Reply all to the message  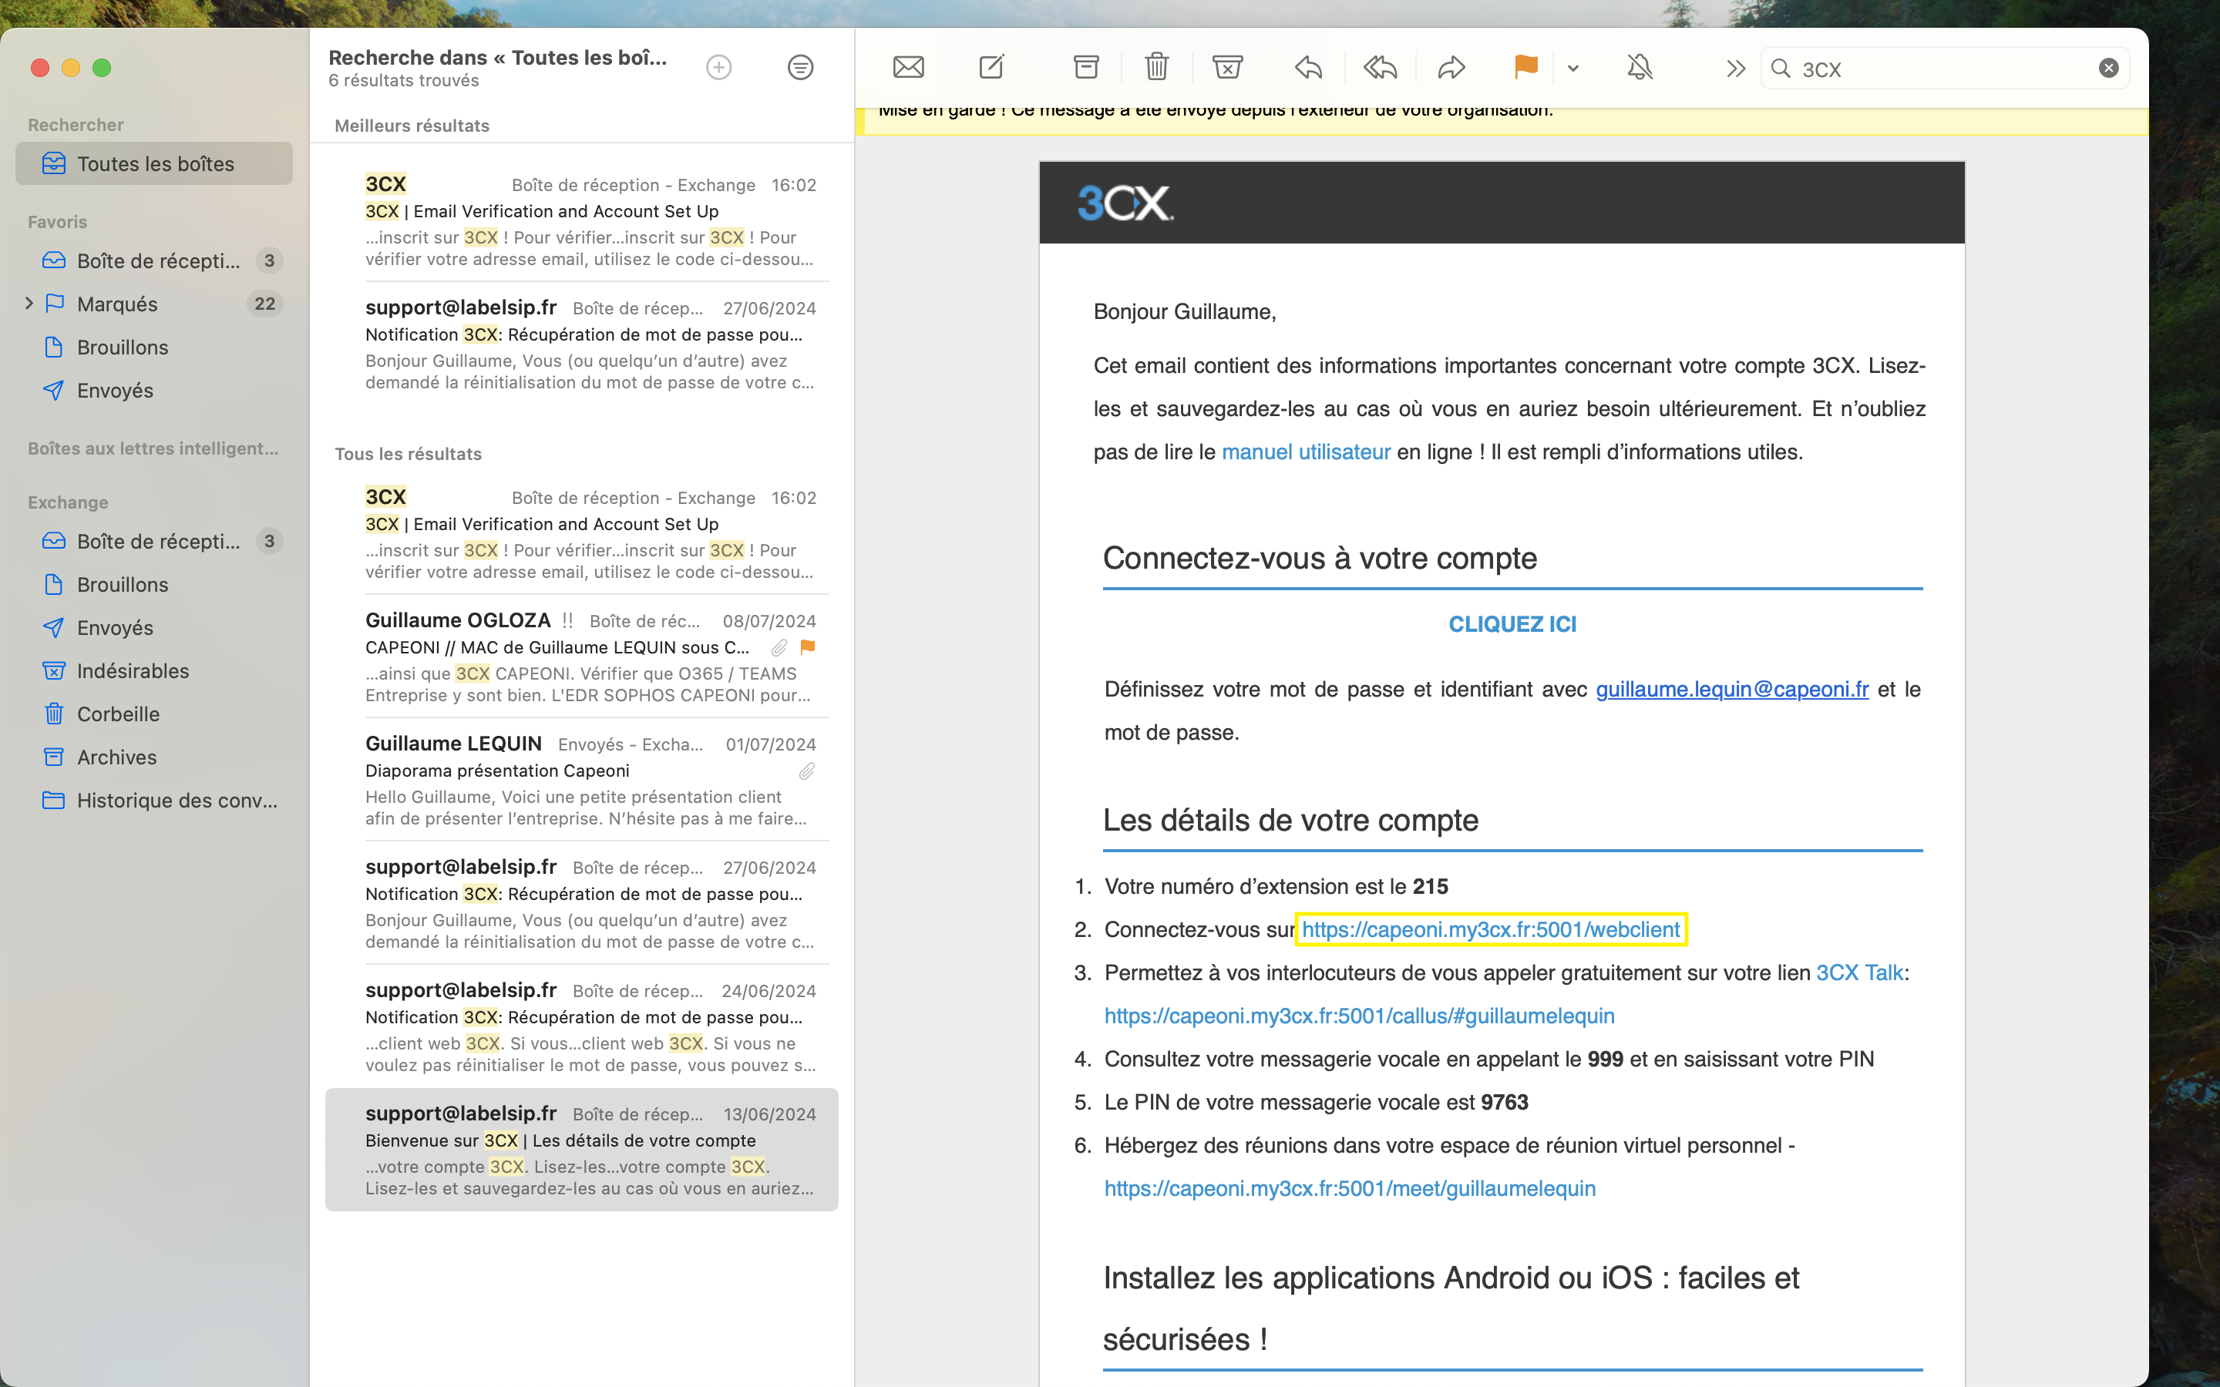coord(1380,68)
